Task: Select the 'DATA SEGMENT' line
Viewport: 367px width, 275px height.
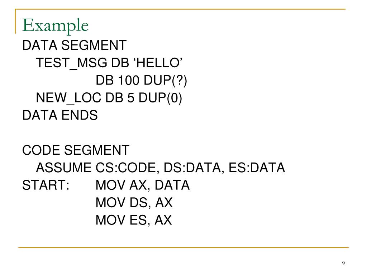Action: 75,45
